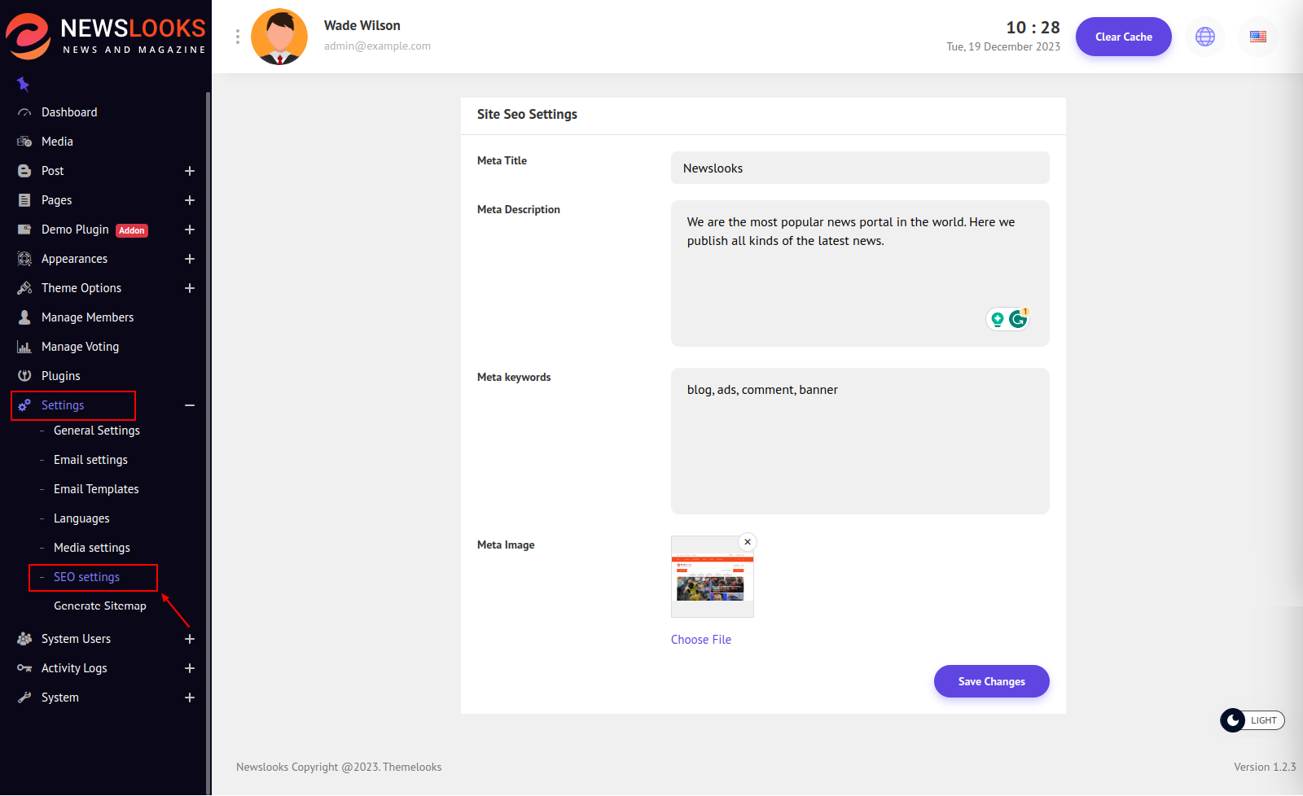Open the US flag language selector
Screen dimensions: 1303x796
1257,37
